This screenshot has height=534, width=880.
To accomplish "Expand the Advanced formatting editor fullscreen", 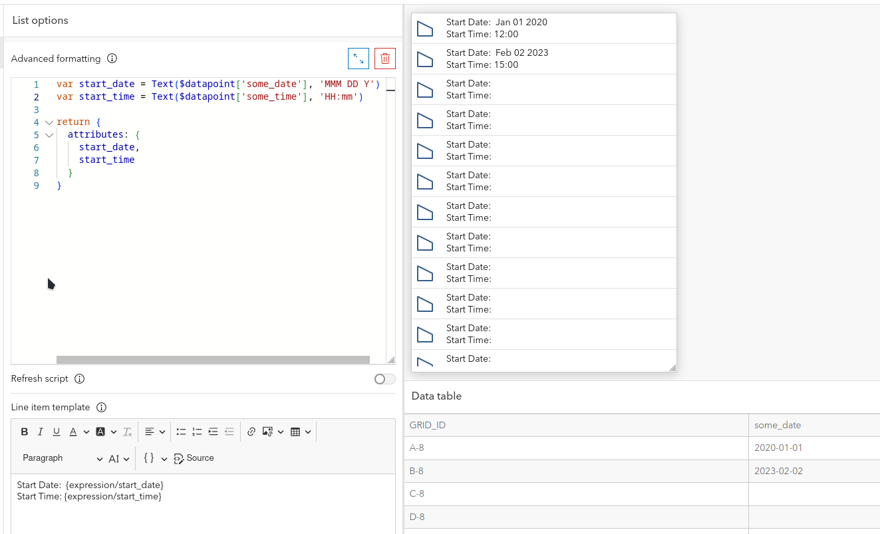I will pyautogui.click(x=359, y=59).
